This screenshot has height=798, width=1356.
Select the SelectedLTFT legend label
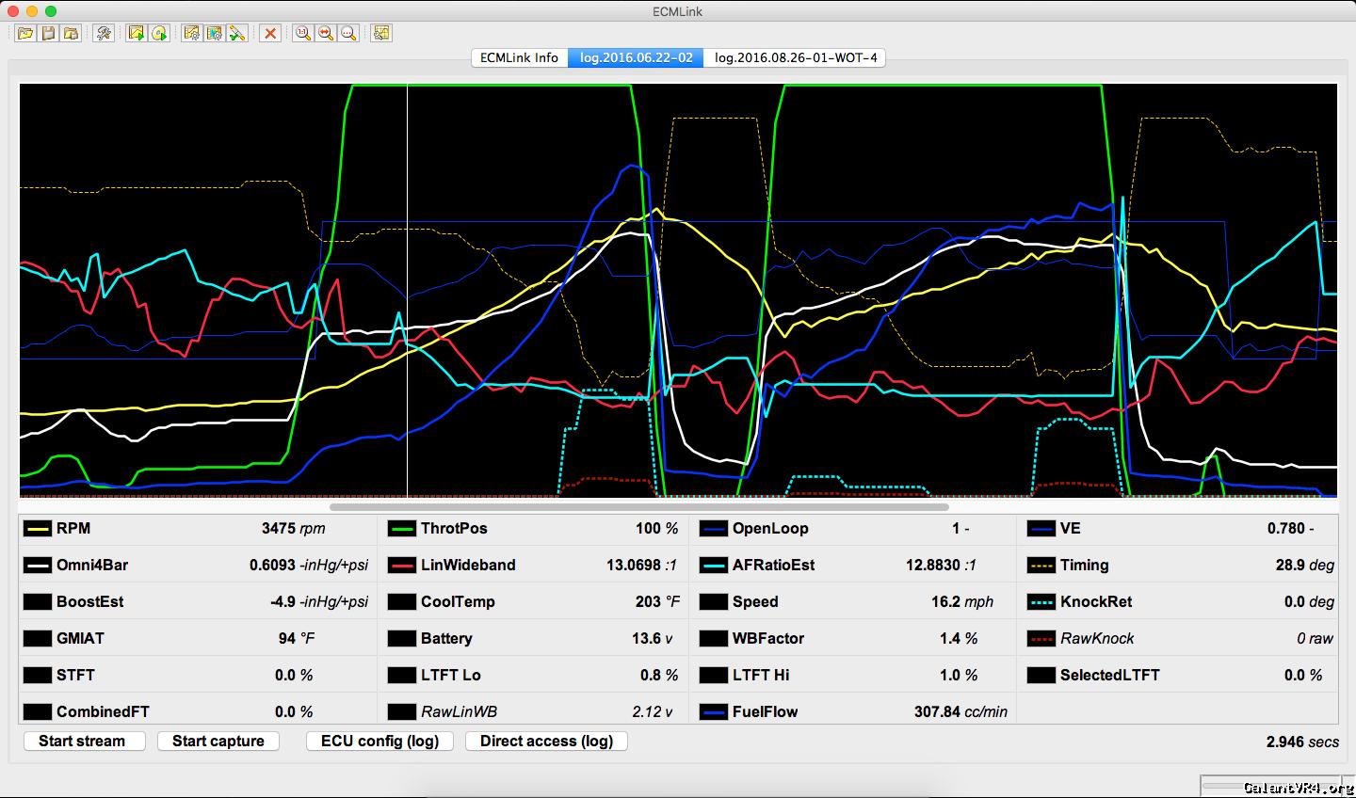pyautogui.click(x=1110, y=676)
